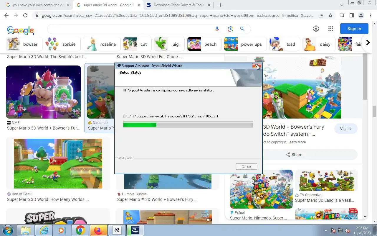View site information lock icon
This screenshot has width=377, height=236.
pos(37,15)
